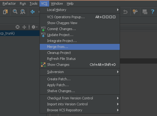Image resolution: width=157 pixels, height=116 pixels.
Task: Open the Help menu
Action: [70, 3]
